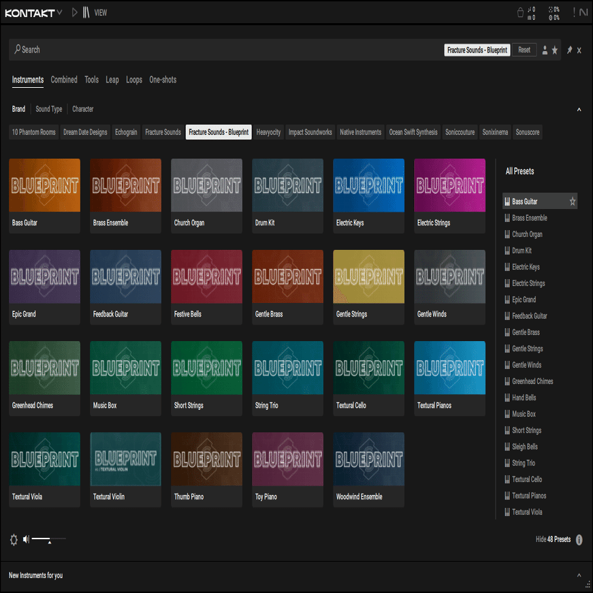Click the Sleigh Bells preset instrument icon
The width and height of the screenshot is (593, 593).
(507, 447)
